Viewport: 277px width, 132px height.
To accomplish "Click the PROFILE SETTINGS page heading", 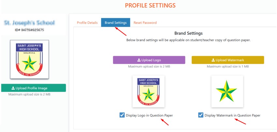I will (150, 6).
